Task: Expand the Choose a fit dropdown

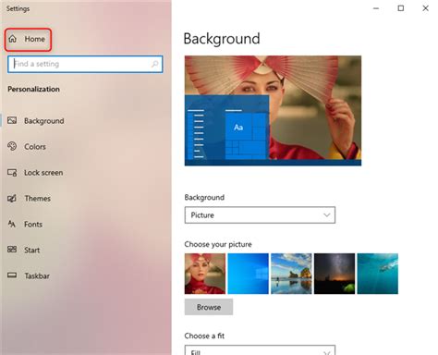Action: [x=260, y=350]
